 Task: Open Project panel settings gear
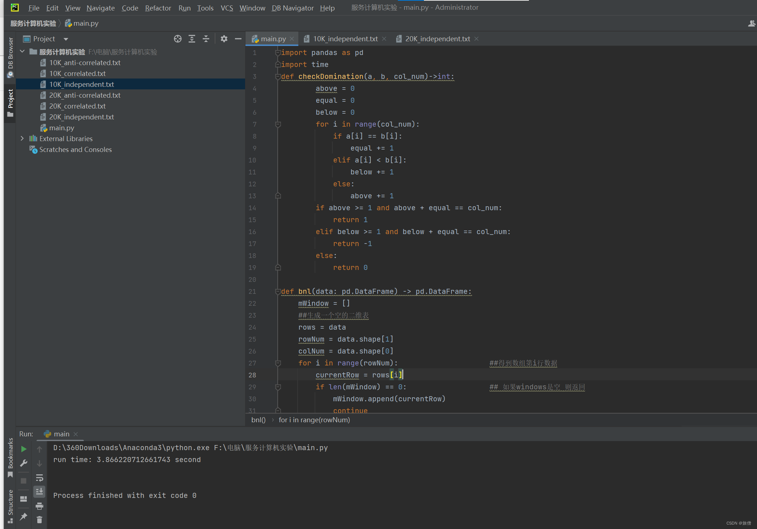[x=224, y=39]
